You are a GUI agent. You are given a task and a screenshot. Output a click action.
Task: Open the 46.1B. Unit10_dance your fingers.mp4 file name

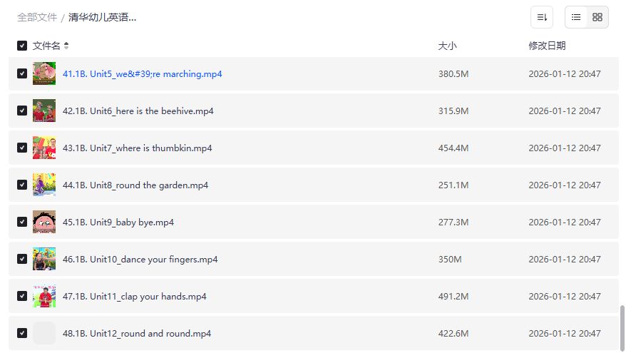tap(140, 260)
